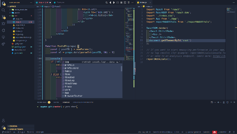Open the Accounts icon
This screenshot has height=134, width=237.
3,121
